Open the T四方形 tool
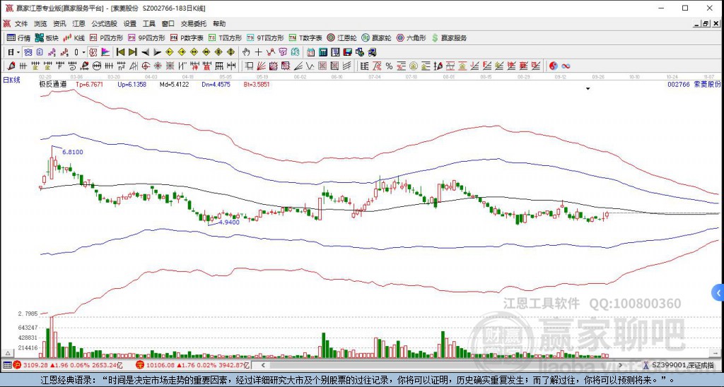This screenshot has width=724, height=387. 225,38
